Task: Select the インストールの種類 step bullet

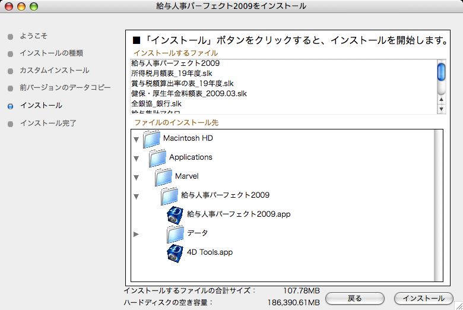Action: pyautogui.click(x=10, y=54)
